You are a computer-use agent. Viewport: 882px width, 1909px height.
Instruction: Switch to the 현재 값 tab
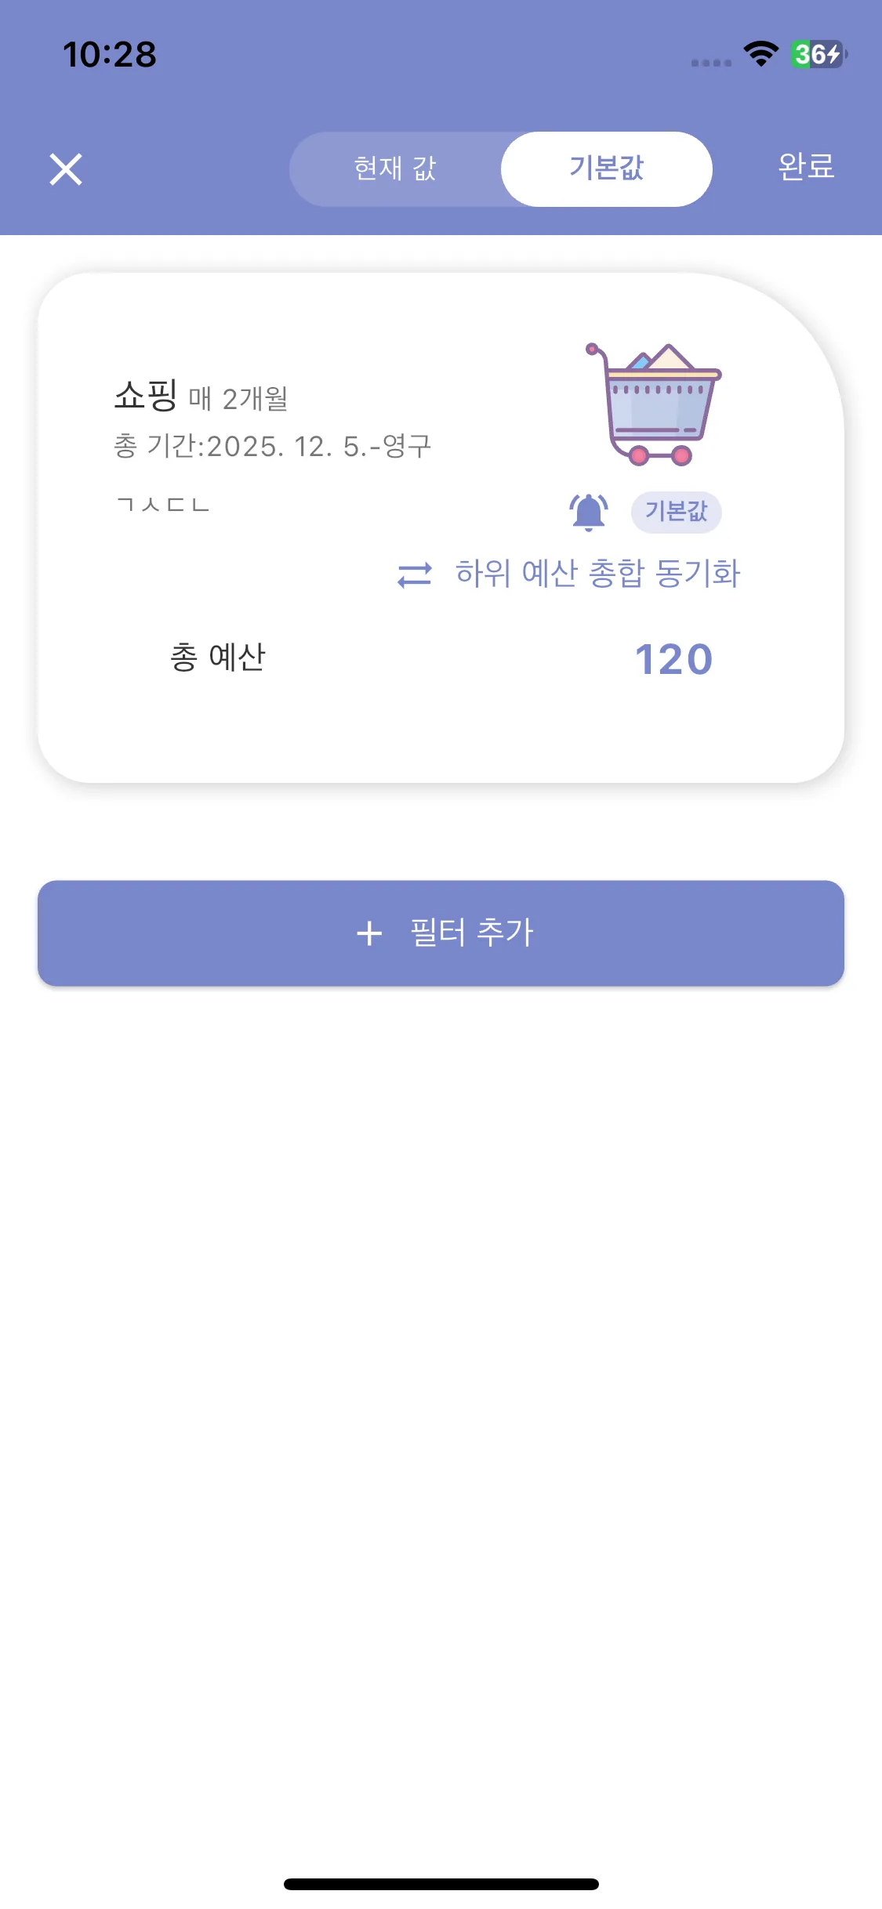[x=395, y=169]
